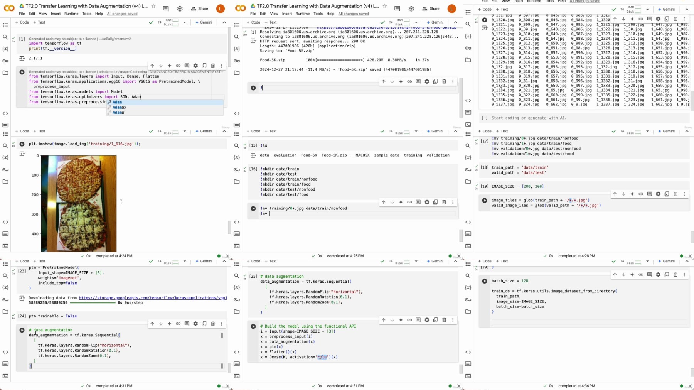Open View menu in the tf.__version__ notebook
The height and width of the screenshot is (390, 694).
[43, 14]
